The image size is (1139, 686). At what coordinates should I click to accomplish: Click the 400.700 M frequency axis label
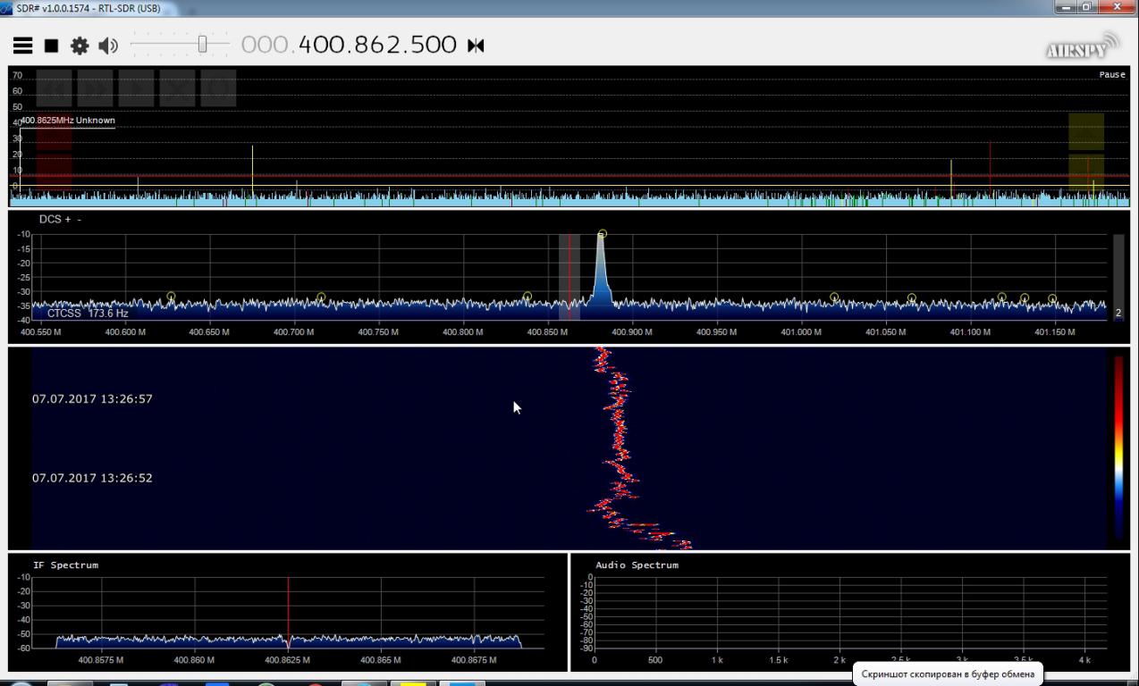coord(293,332)
